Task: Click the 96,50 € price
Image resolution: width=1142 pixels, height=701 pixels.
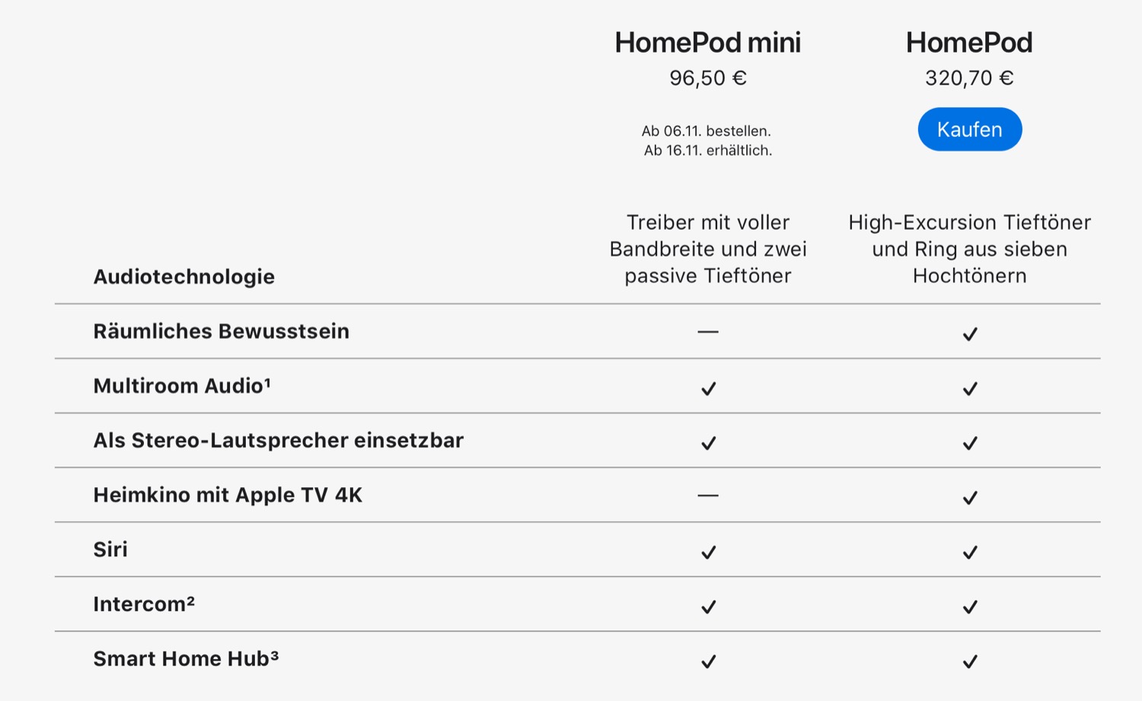Action: click(707, 78)
